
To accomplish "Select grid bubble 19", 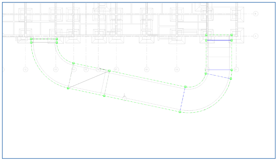I will pyautogui.click(x=177, y=69).
